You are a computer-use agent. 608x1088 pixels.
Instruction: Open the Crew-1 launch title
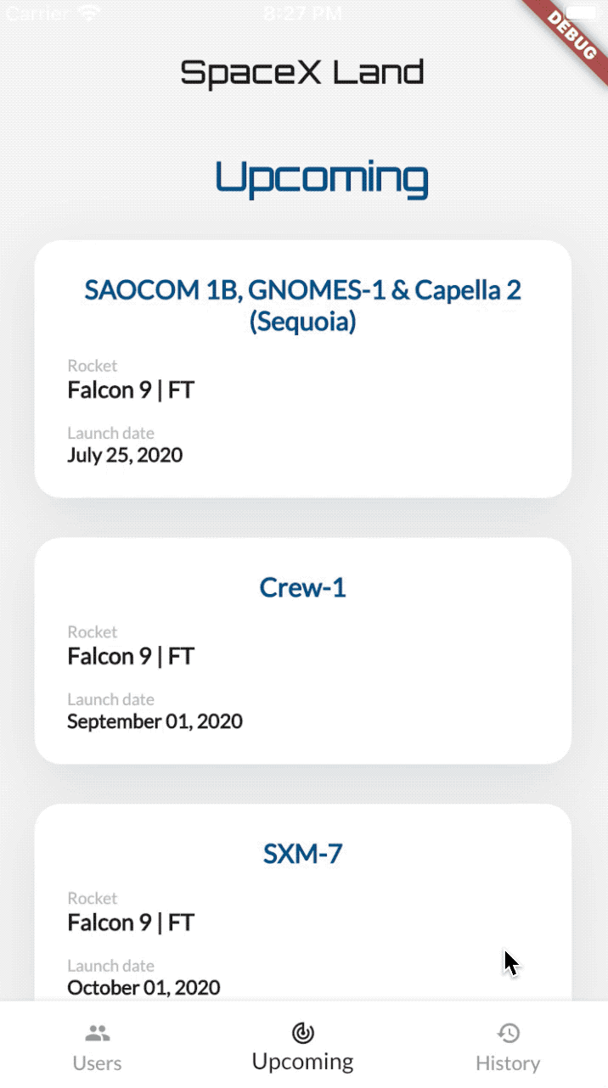(x=303, y=587)
